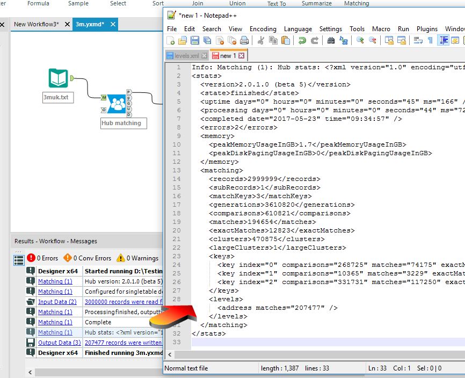Close the 3m.yxmd* workflow tab
465x378 pixels.
[113, 24]
